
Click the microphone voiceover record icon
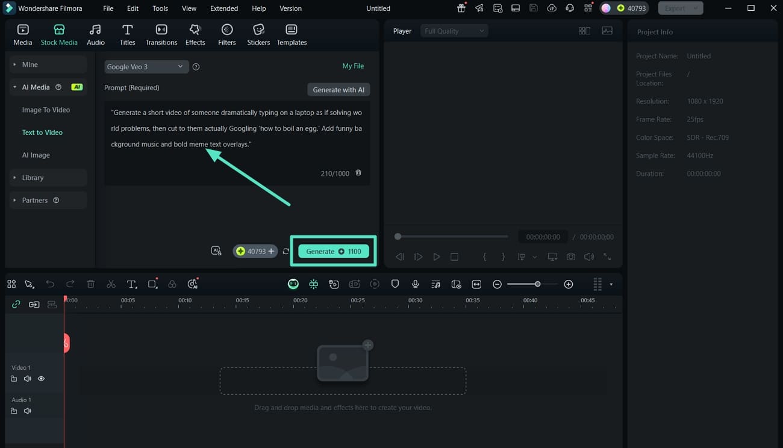tap(416, 284)
